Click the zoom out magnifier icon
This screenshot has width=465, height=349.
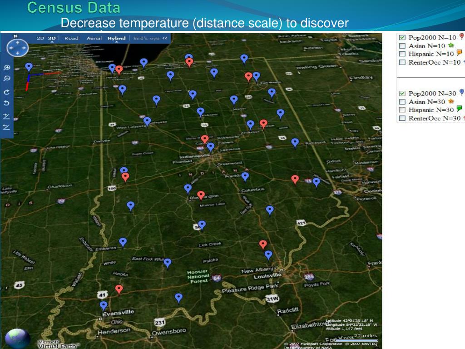(7, 79)
